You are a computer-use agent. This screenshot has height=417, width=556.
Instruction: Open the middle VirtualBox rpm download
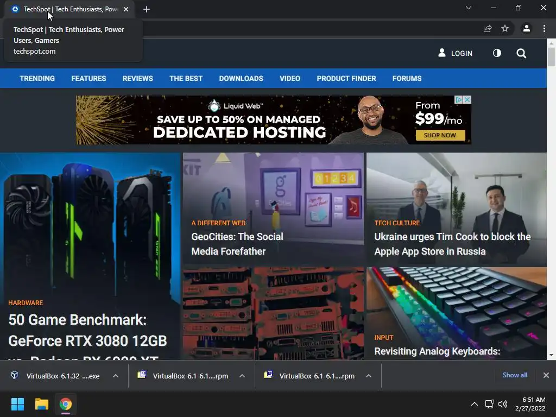tap(191, 376)
